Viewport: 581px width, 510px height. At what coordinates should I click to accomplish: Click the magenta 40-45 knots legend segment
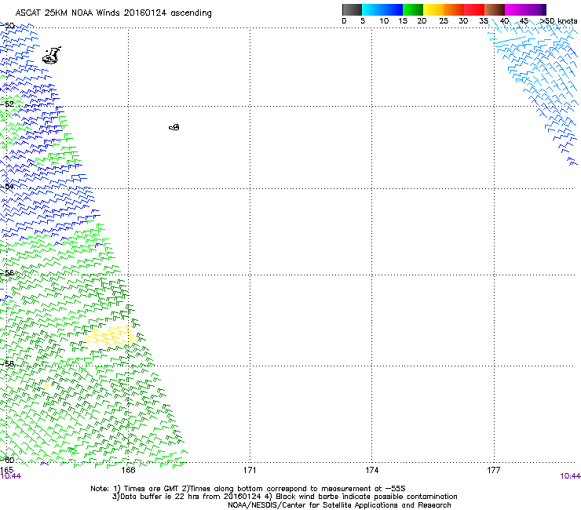[x=515, y=9]
